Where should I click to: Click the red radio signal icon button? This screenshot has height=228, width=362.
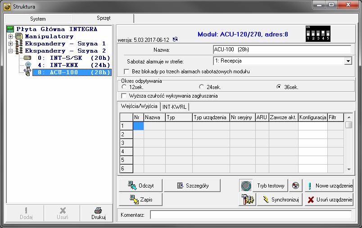click(295, 186)
